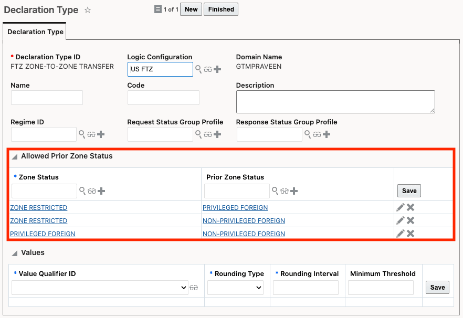Create a new Regime ID with plus icon
463x318 pixels.
(101, 134)
